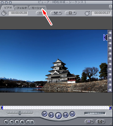
Task: Add a marker to the clip
Action: [x=22, y=122]
